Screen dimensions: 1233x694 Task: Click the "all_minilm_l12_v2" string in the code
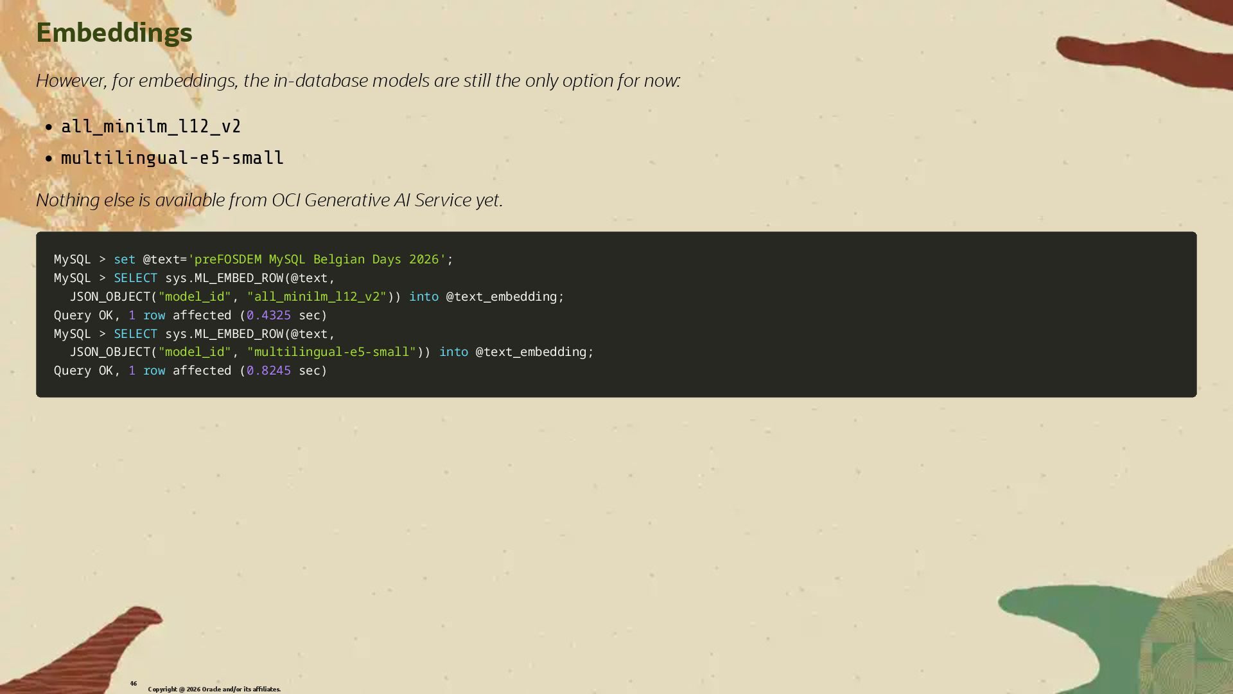pyautogui.click(x=317, y=297)
